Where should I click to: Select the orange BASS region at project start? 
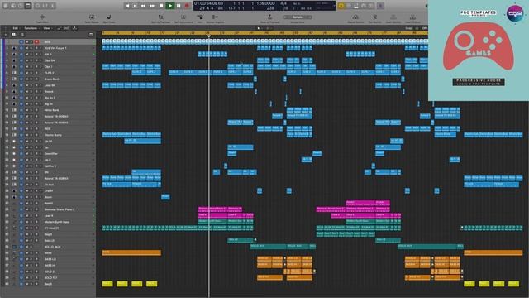point(131,252)
